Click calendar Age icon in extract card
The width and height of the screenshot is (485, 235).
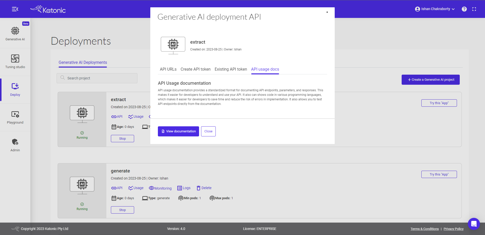coord(114,127)
